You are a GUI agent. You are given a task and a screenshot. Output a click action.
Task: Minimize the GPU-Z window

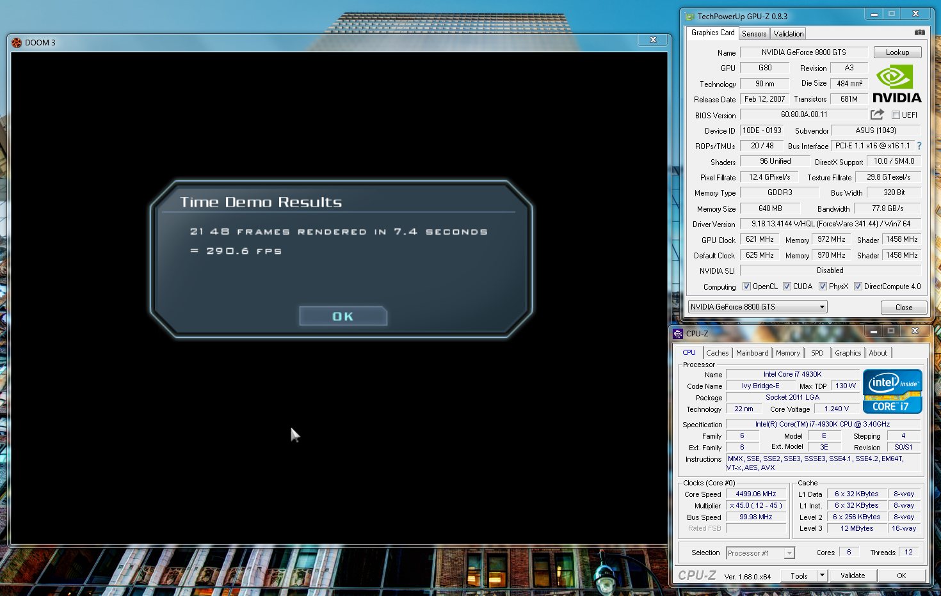874,13
